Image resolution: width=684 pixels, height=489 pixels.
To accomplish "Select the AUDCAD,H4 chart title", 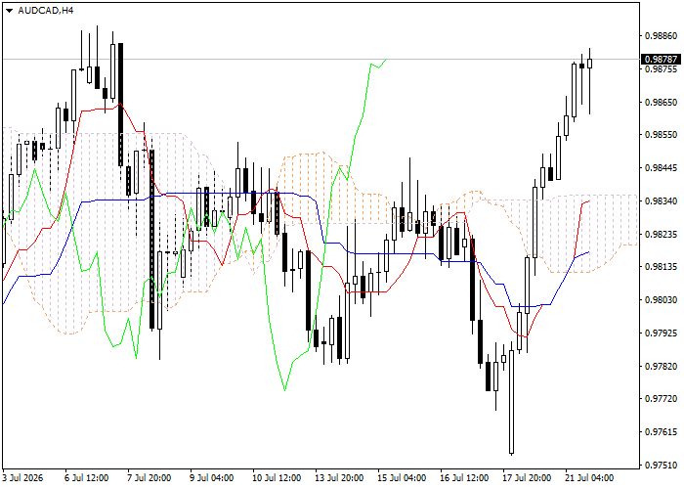I will [46, 11].
